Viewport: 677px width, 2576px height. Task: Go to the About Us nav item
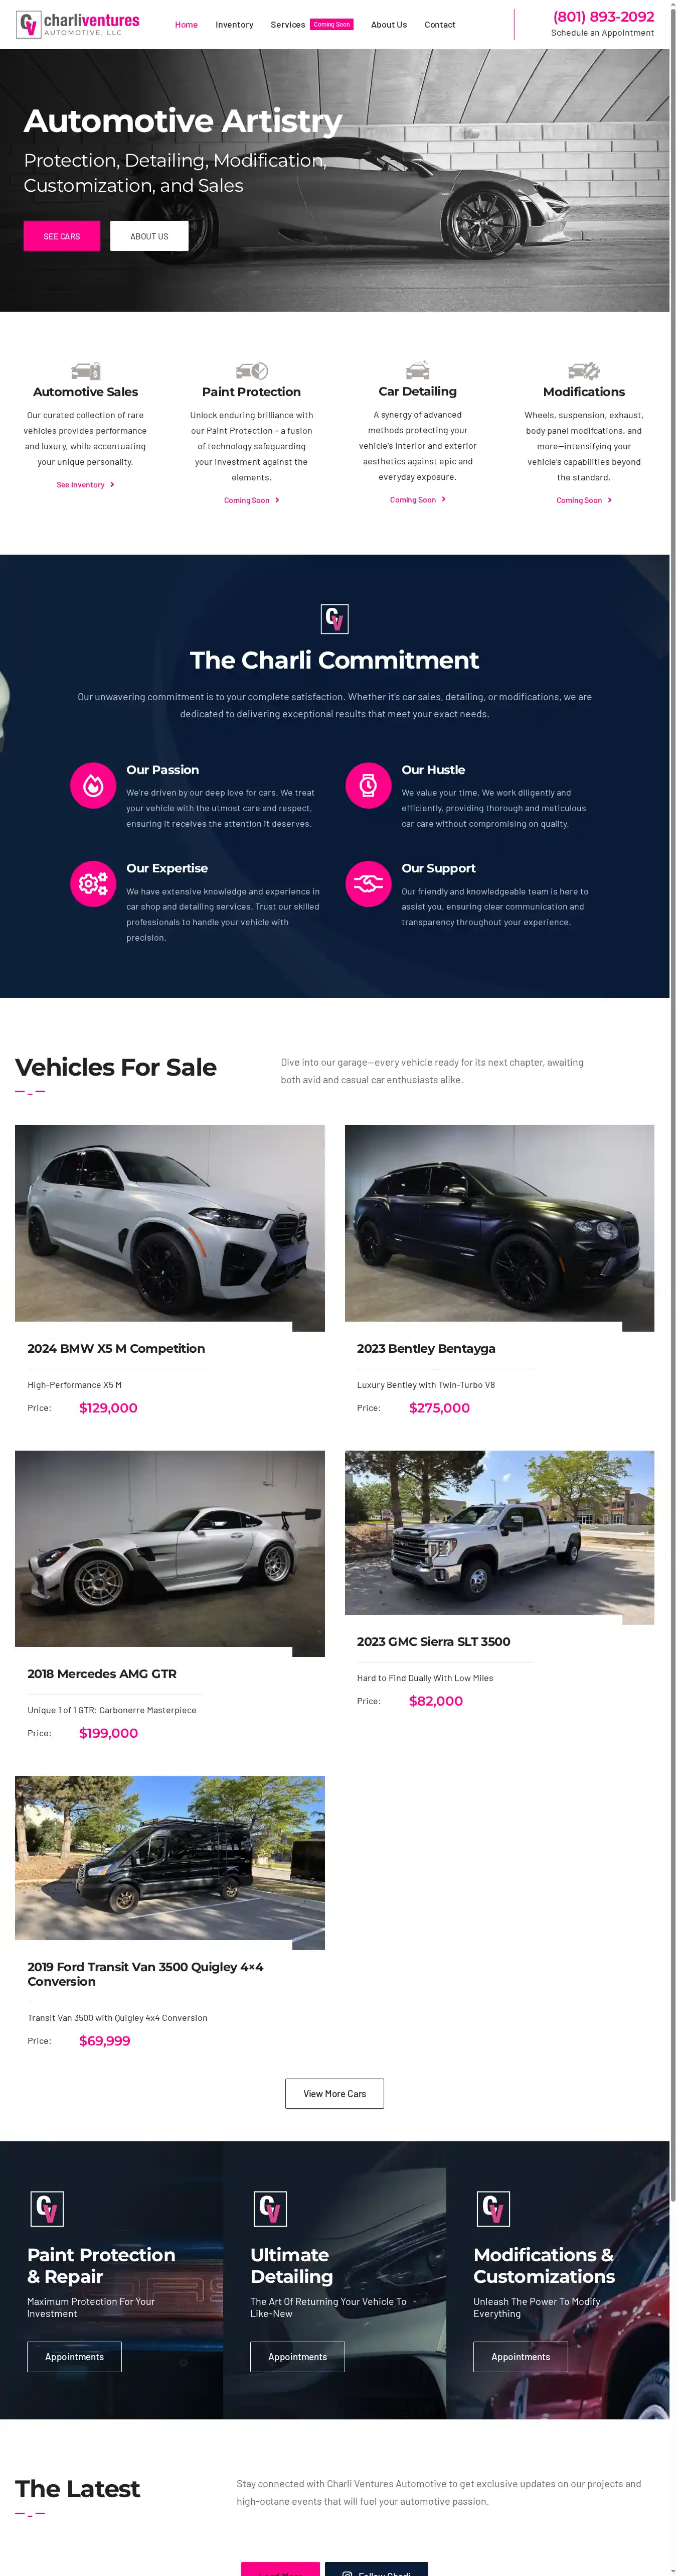pos(389,25)
